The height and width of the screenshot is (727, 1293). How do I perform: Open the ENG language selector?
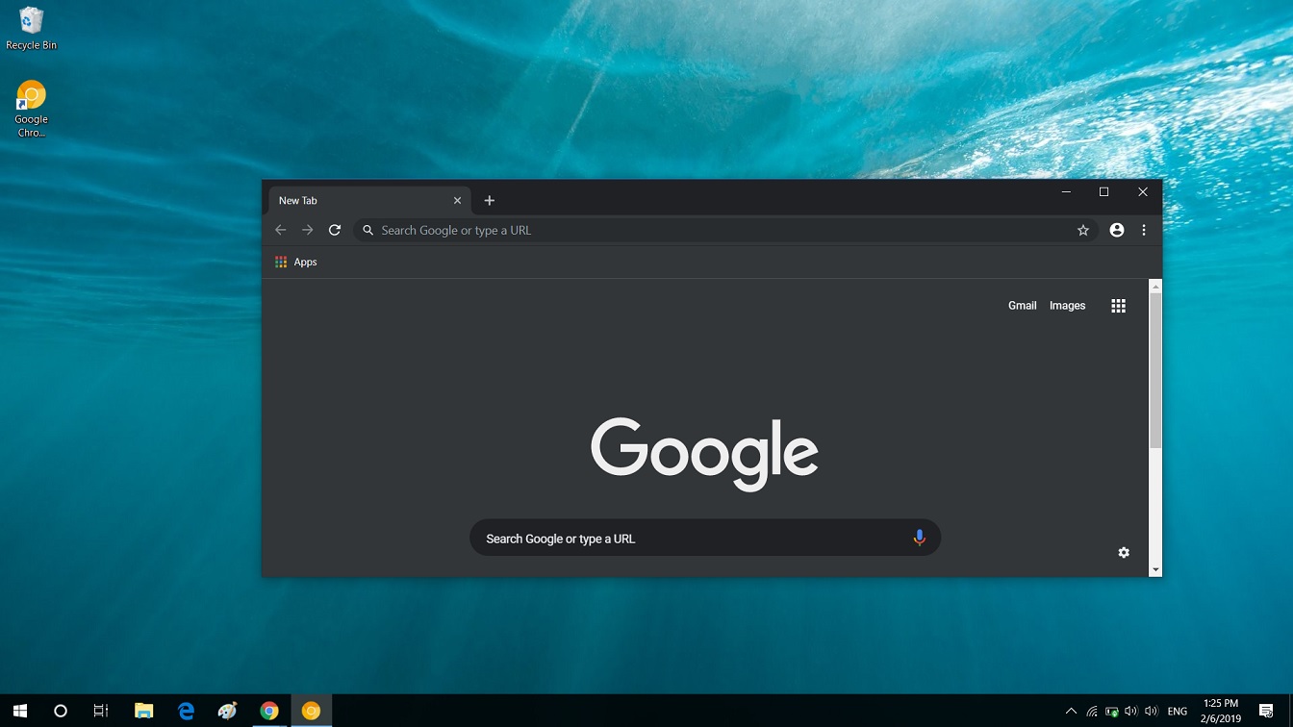[x=1177, y=711]
